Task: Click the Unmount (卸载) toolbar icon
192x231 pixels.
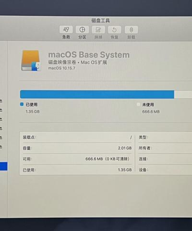Action: pyautogui.click(x=131, y=30)
